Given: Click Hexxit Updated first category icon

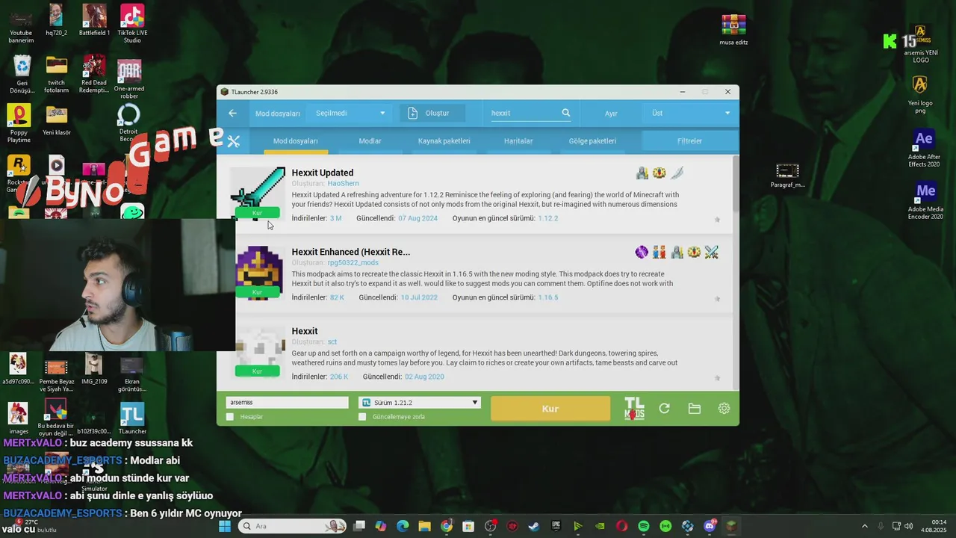Looking at the screenshot, I should point(642,173).
